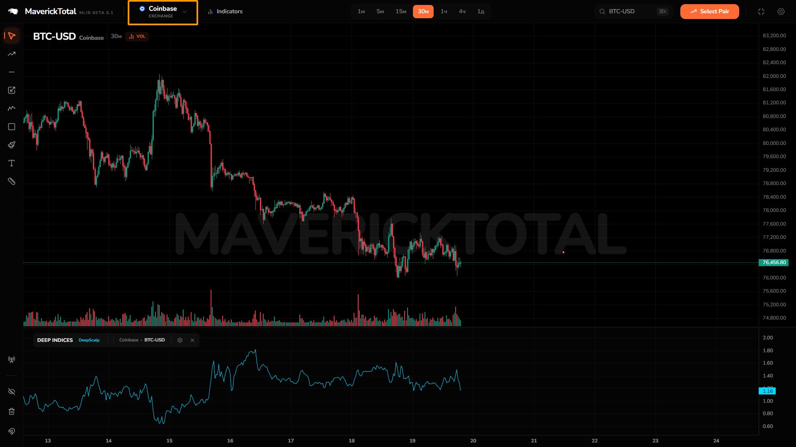
Task: Toggle drawings visibility with crossed-eye icon
Action: click(12, 392)
